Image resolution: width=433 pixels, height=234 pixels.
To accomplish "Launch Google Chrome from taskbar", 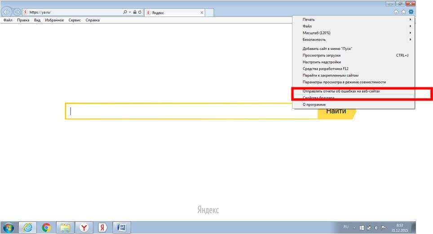I will [x=46, y=228].
